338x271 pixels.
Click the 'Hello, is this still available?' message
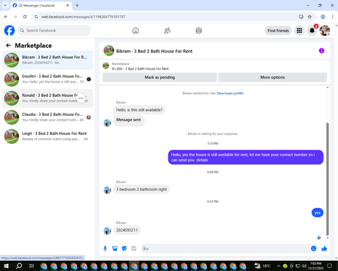[x=139, y=110]
